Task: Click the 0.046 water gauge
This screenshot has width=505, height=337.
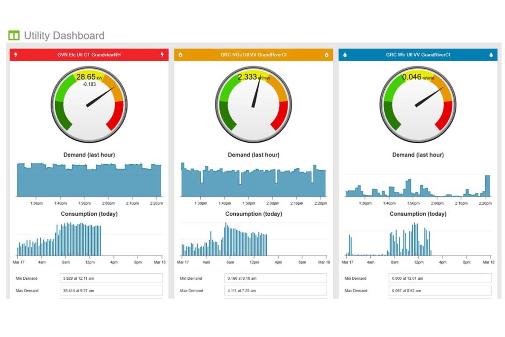Action: 418,105
